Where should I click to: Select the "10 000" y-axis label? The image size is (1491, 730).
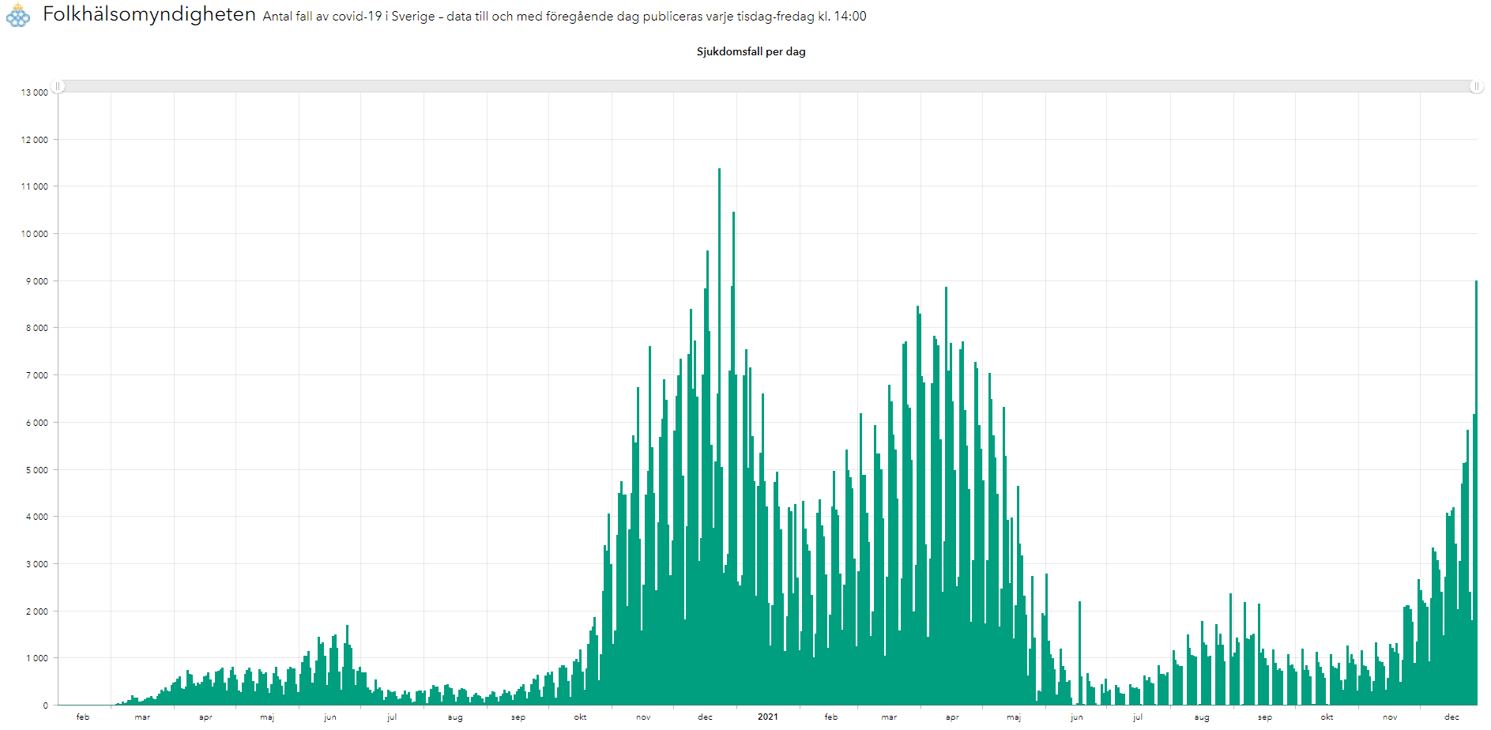pyautogui.click(x=34, y=234)
